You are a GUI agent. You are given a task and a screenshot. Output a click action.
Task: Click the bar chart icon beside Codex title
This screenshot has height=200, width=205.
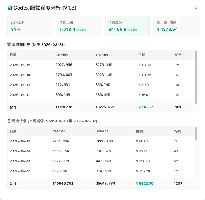[10, 8]
